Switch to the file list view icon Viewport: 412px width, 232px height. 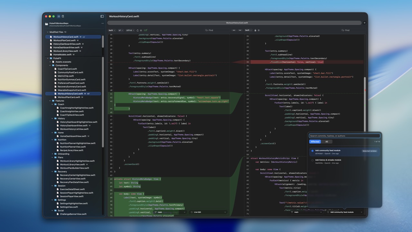click(x=59, y=16)
